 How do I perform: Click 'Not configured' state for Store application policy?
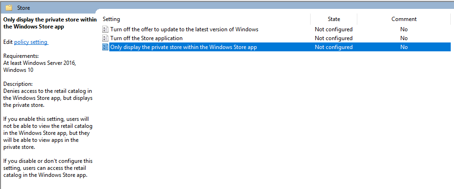(333, 38)
